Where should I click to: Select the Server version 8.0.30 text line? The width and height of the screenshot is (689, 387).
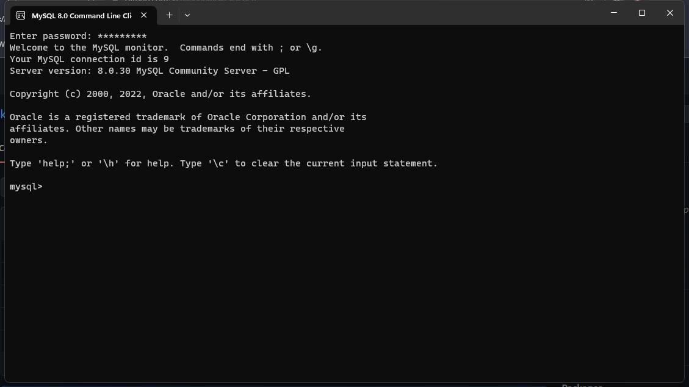click(x=149, y=70)
